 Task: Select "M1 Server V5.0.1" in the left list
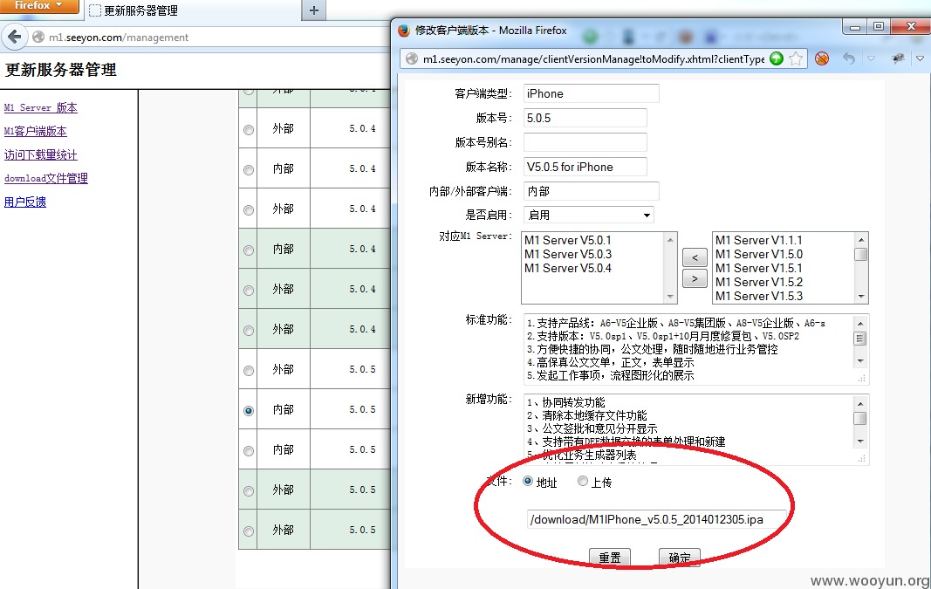568,240
